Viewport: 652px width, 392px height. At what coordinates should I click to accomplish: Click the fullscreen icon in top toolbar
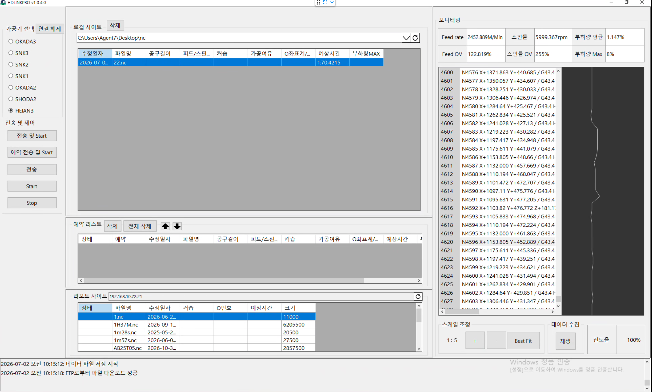point(325,2)
